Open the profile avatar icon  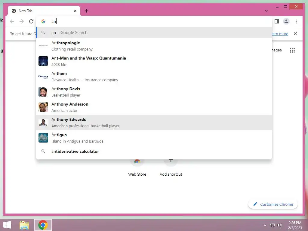(x=286, y=21)
